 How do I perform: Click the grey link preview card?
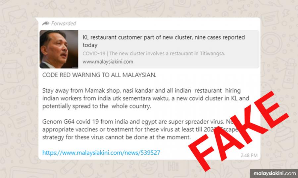tap(149, 49)
